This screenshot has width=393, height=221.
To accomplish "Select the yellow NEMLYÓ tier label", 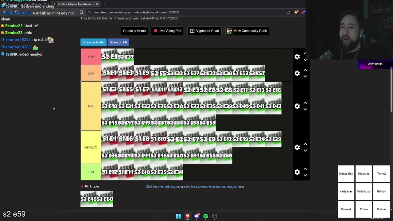I will click(x=91, y=147).
